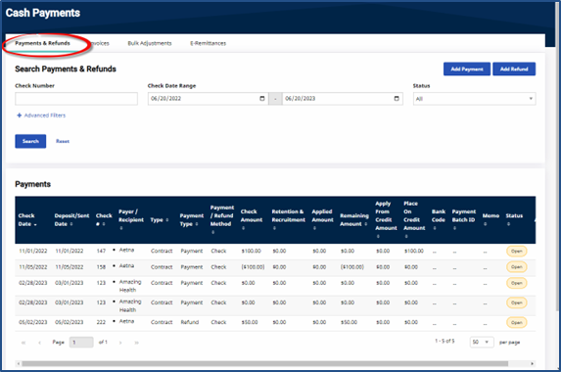
Task: Select the 11/01/2022 check date cell
Action: 33,251
